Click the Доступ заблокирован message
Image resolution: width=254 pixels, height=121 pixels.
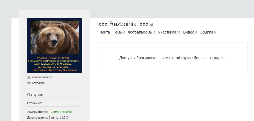click(173, 58)
